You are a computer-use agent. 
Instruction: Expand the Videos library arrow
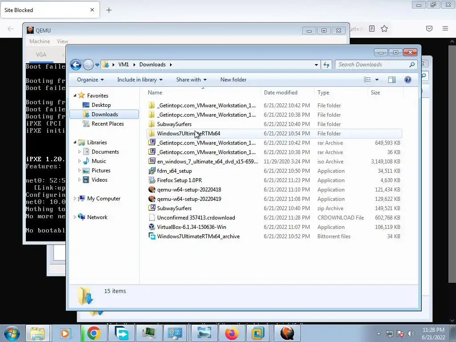click(x=79, y=180)
